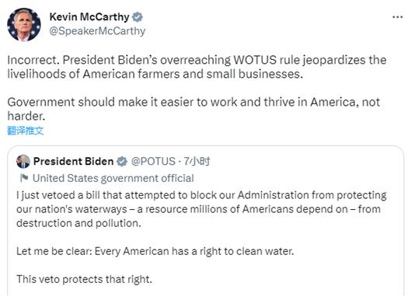Open President Biden's small avatar
The height and width of the screenshot is (297, 408).
23,162
